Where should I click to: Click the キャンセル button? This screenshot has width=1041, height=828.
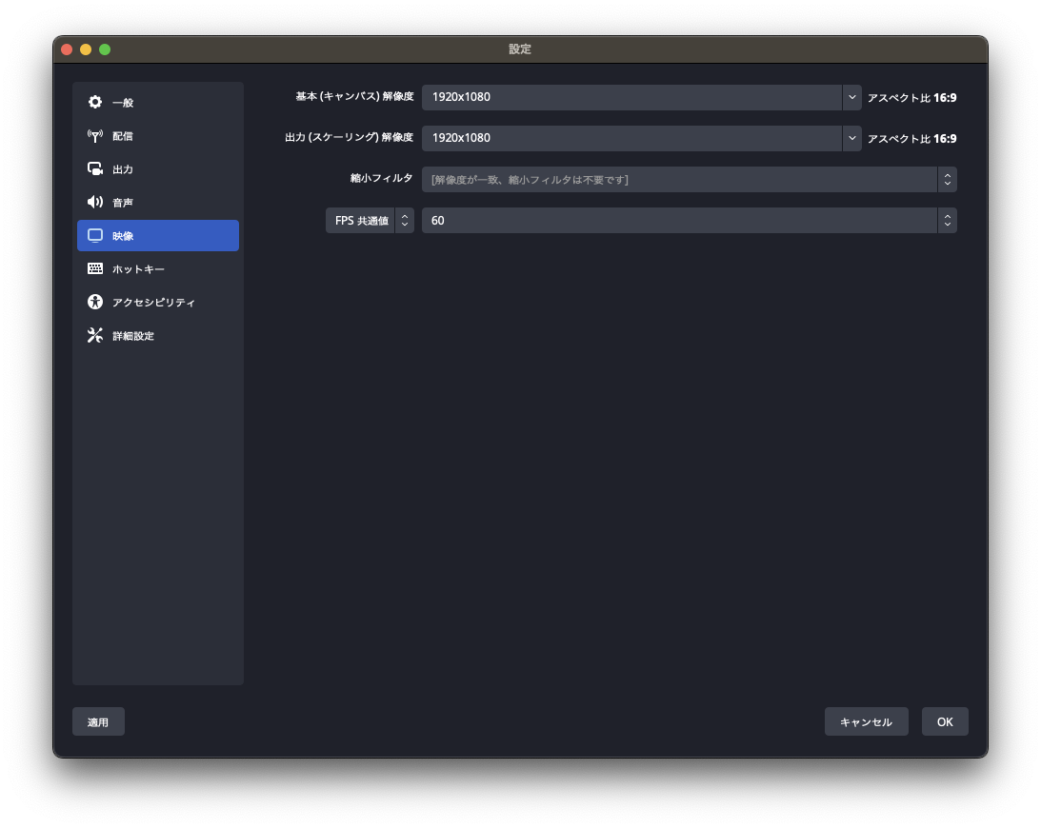tap(867, 721)
